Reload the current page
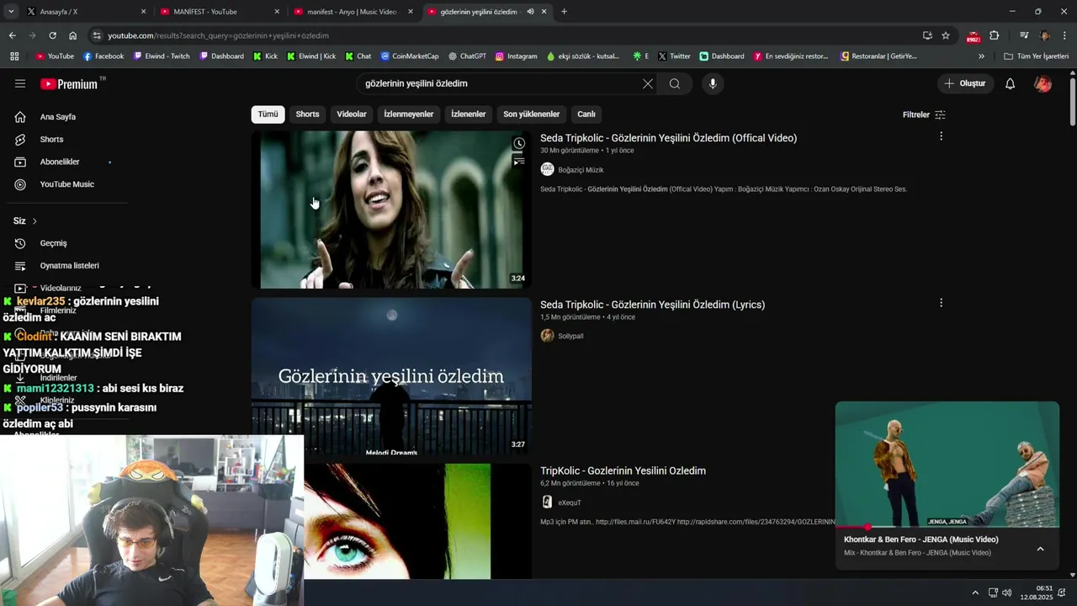 [x=52, y=35]
